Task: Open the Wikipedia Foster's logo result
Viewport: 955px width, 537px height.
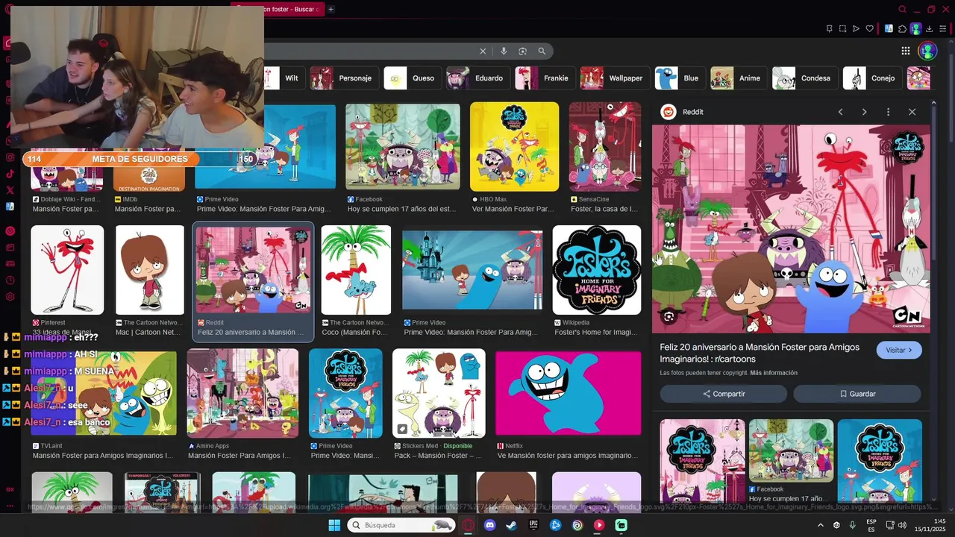Action: [597, 270]
